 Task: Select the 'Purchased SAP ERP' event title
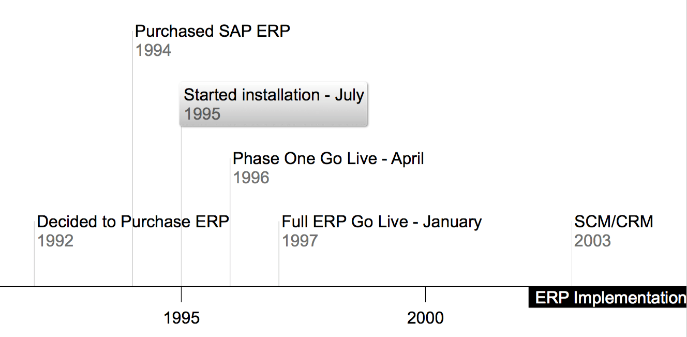point(213,32)
